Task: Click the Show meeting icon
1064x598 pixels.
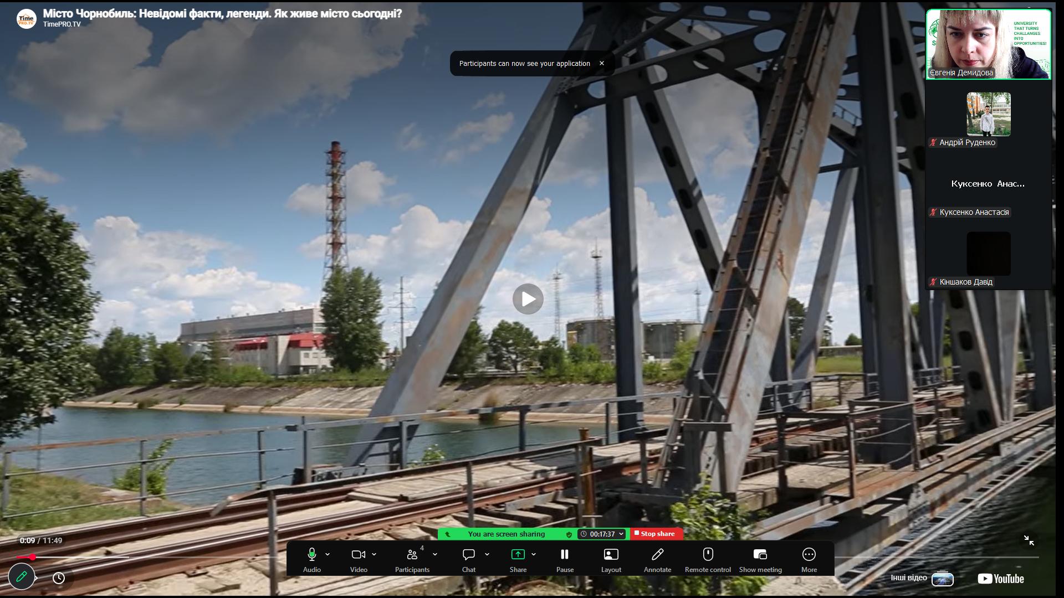Action: [x=760, y=555]
